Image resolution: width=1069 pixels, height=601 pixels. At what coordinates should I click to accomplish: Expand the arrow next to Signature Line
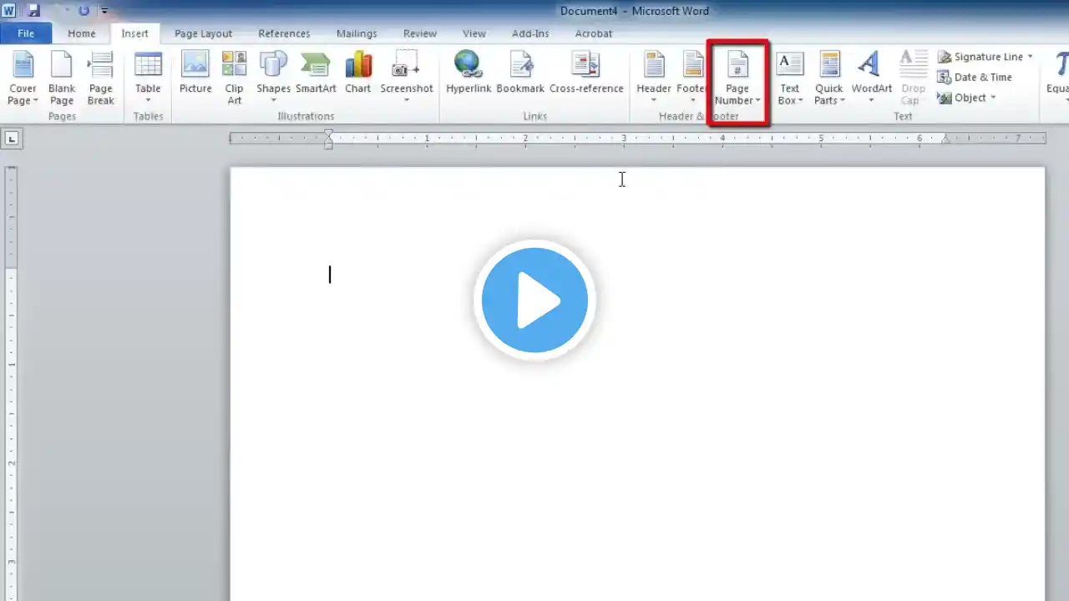[x=1030, y=57]
